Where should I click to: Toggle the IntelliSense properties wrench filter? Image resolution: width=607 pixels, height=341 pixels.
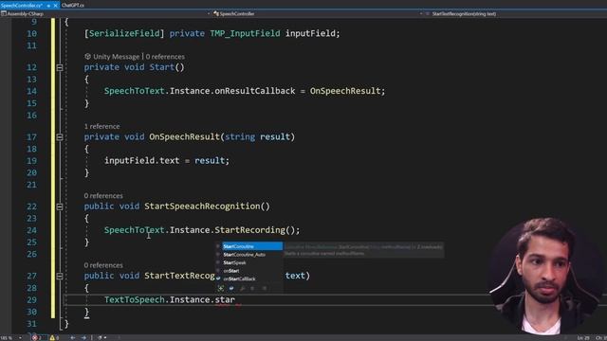coord(243,288)
